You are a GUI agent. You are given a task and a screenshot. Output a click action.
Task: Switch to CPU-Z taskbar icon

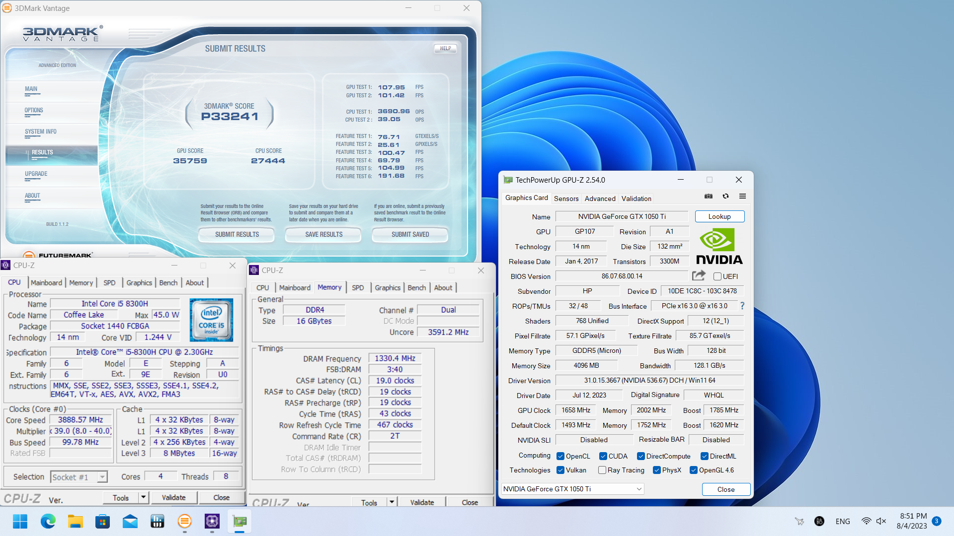[212, 522]
